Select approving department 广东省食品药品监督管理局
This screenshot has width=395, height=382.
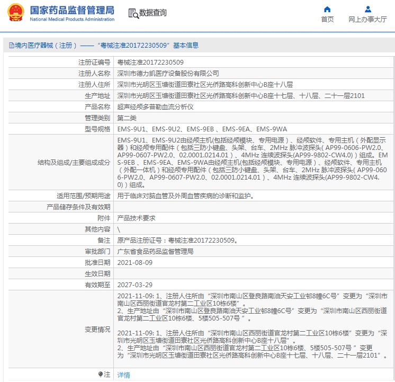click(155, 251)
